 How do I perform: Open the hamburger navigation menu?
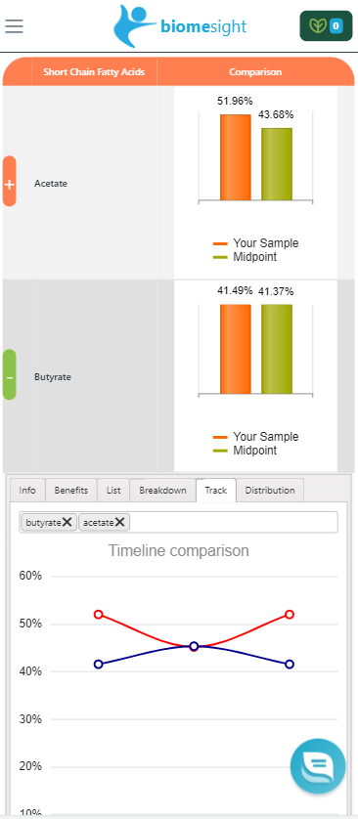pyautogui.click(x=14, y=25)
